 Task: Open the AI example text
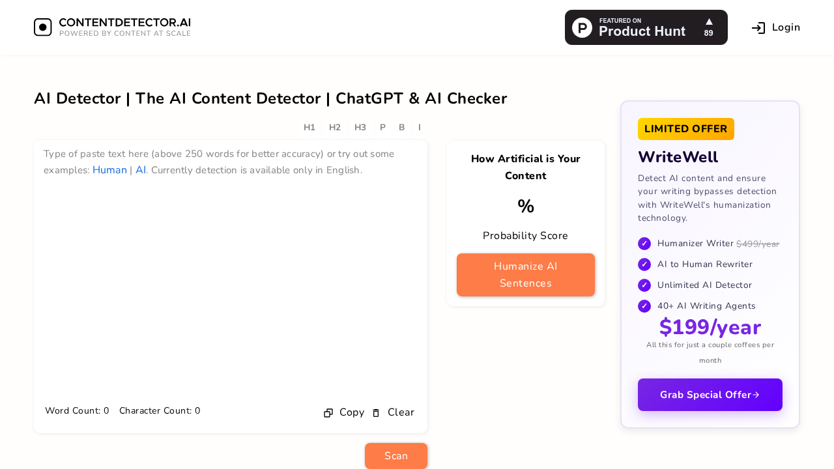pyautogui.click(x=139, y=170)
